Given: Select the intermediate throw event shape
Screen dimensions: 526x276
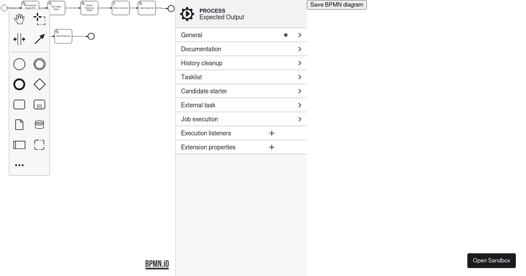Looking at the screenshot, I should 39,64.
